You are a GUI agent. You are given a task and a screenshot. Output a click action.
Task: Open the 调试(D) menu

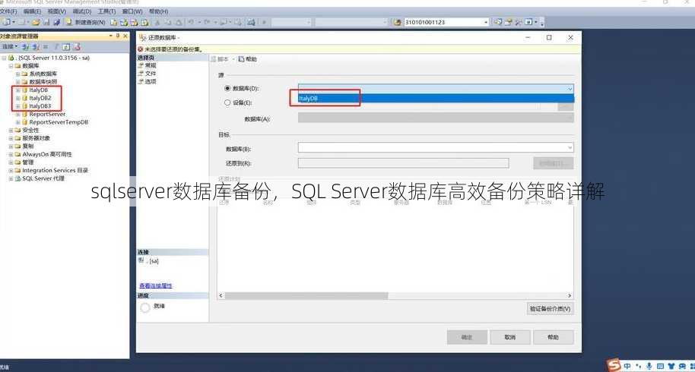[x=81, y=11]
